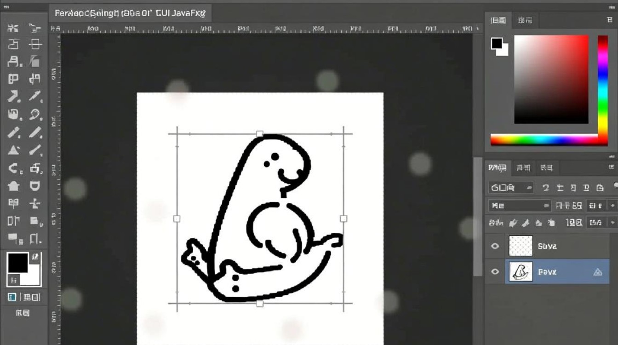Select the Move tool in top-left toolbox
Image resolution: width=618 pixels, height=345 pixels.
pyautogui.click(x=13, y=28)
